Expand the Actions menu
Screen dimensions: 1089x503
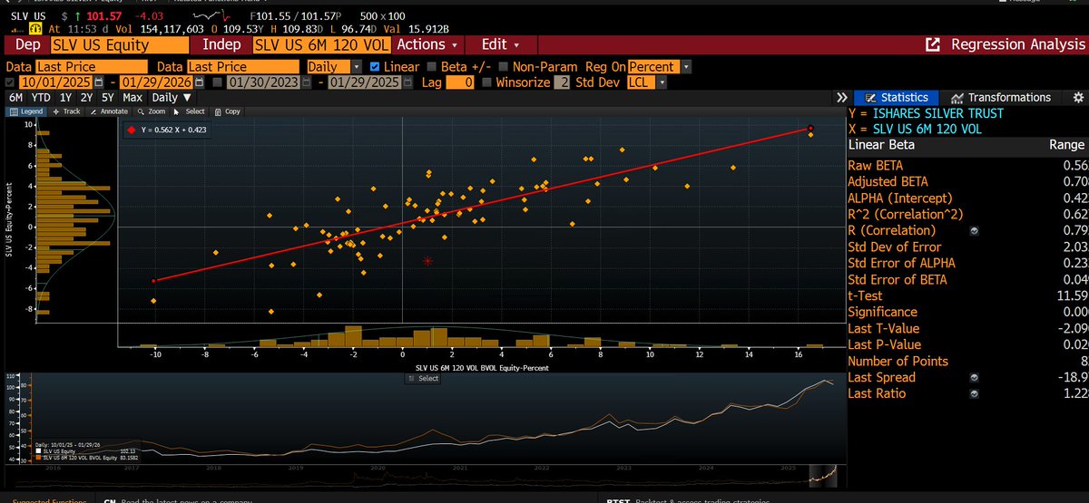[427, 44]
